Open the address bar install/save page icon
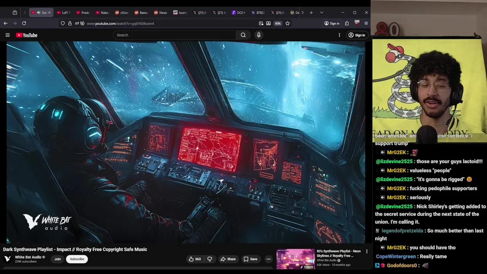Screen dimensions: 487x274 269,23
